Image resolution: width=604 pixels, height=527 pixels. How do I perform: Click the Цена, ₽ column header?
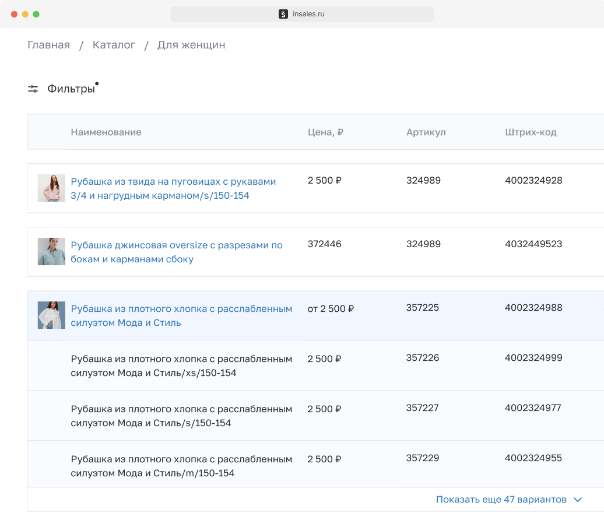pos(325,132)
